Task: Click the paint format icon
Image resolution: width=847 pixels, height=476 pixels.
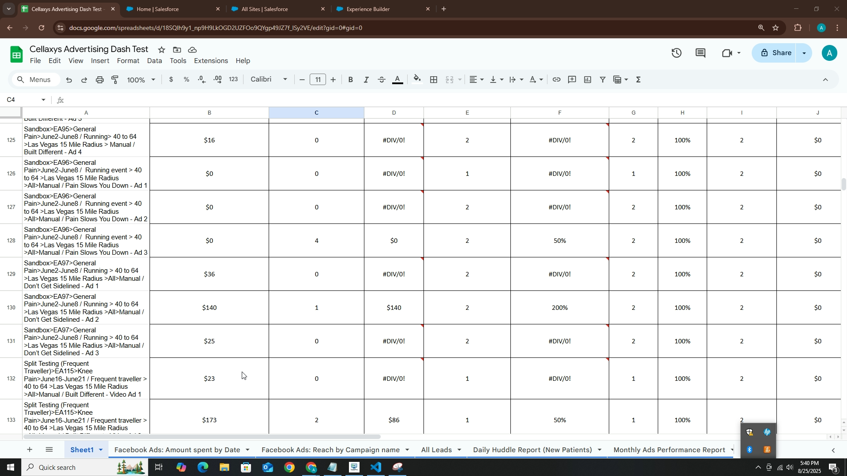Action: pyautogui.click(x=115, y=80)
